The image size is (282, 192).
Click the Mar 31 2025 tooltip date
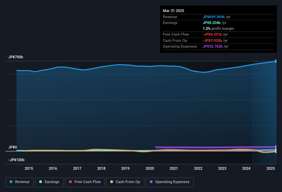173,11
